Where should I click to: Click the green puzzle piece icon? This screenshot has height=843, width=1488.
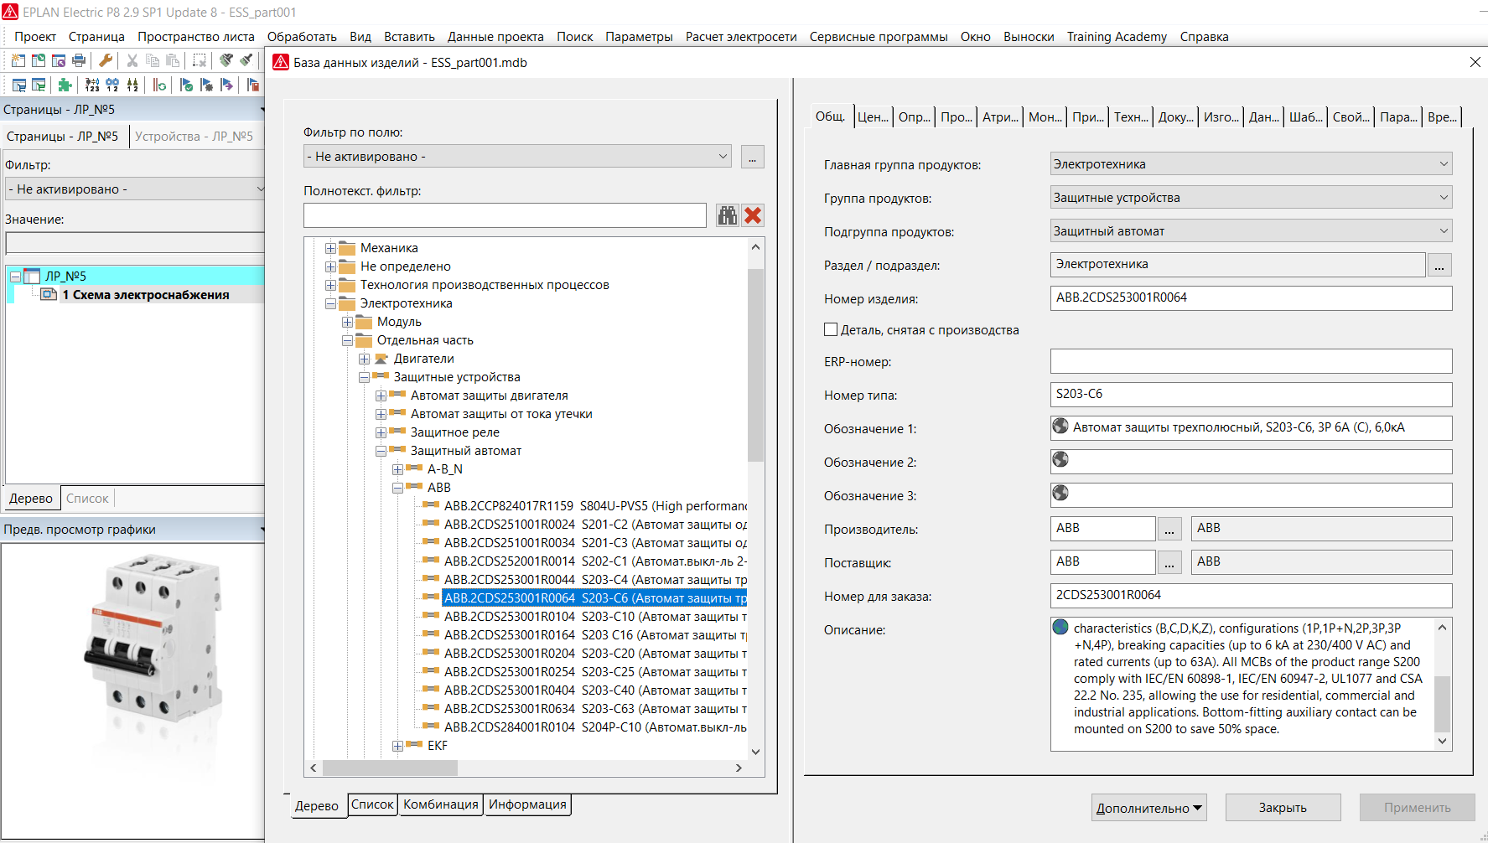coord(65,85)
